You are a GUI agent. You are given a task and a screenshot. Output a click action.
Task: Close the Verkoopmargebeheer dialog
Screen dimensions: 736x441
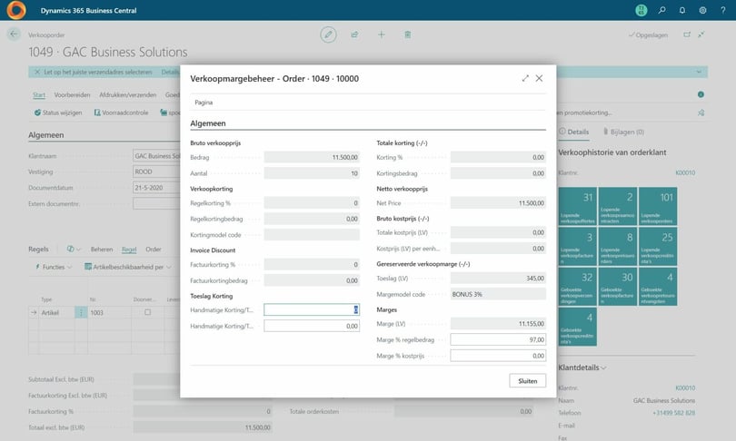(540, 78)
